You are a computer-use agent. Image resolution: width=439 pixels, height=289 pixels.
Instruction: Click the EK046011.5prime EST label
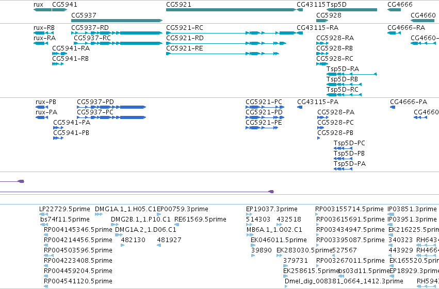coord(279,240)
